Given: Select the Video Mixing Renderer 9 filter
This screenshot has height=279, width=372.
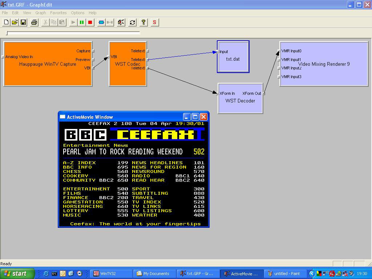Looking at the screenshot, I should coord(324,64).
